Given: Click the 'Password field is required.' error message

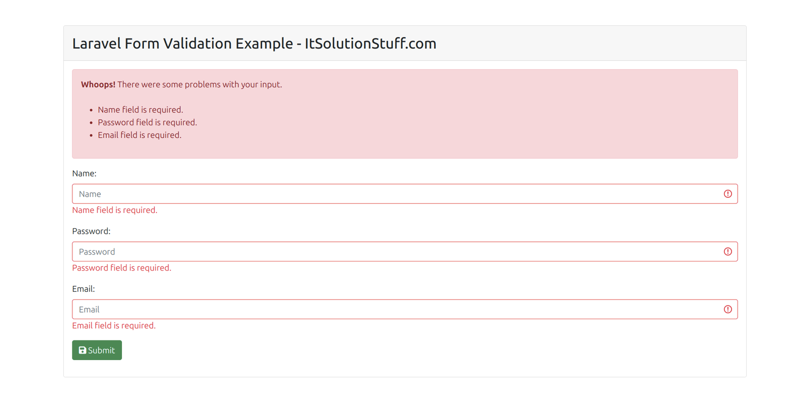Looking at the screenshot, I should [121, 268].
